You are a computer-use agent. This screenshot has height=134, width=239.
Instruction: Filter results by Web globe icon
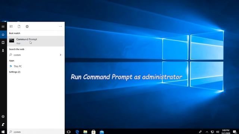27,26
